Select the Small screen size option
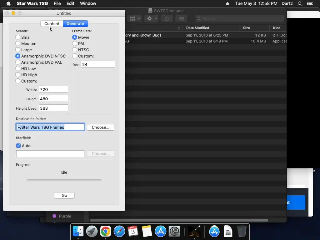The height and width of the screenshot is (240, 320). pyautogui.click(x=24, y=37)
